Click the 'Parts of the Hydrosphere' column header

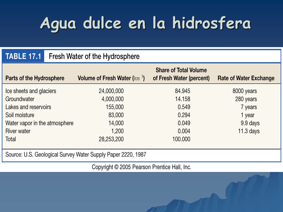click(x=35, y=78)
